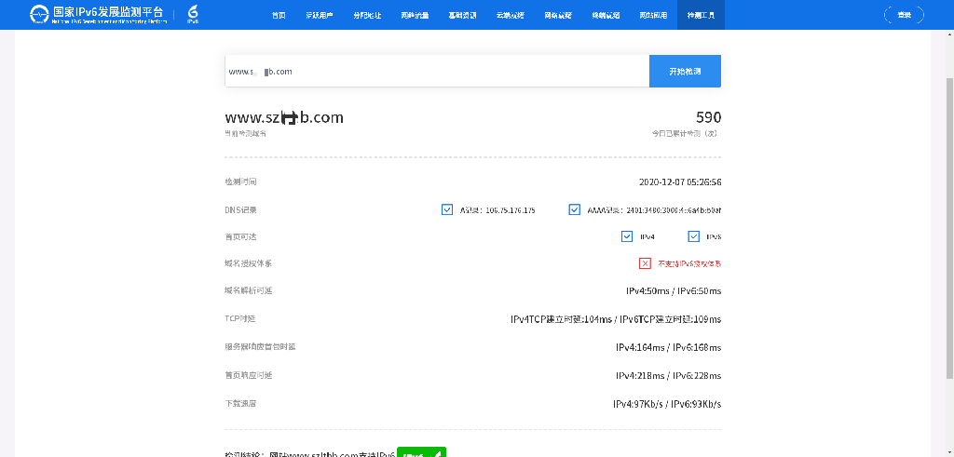
Task: Go to the 活跃用户 menu item
Action: pos(319,16)
